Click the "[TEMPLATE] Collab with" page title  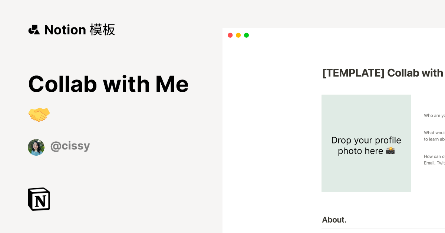point(382,73)
